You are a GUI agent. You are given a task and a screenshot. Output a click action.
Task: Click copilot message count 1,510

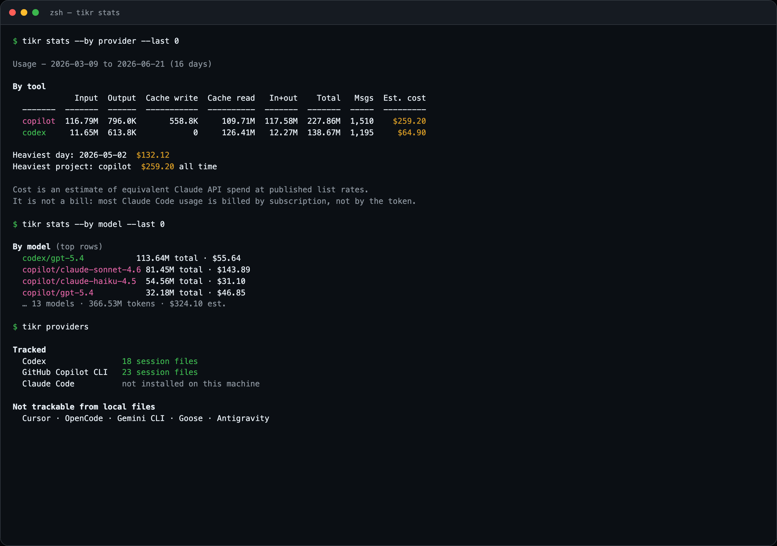click(362, 121)
